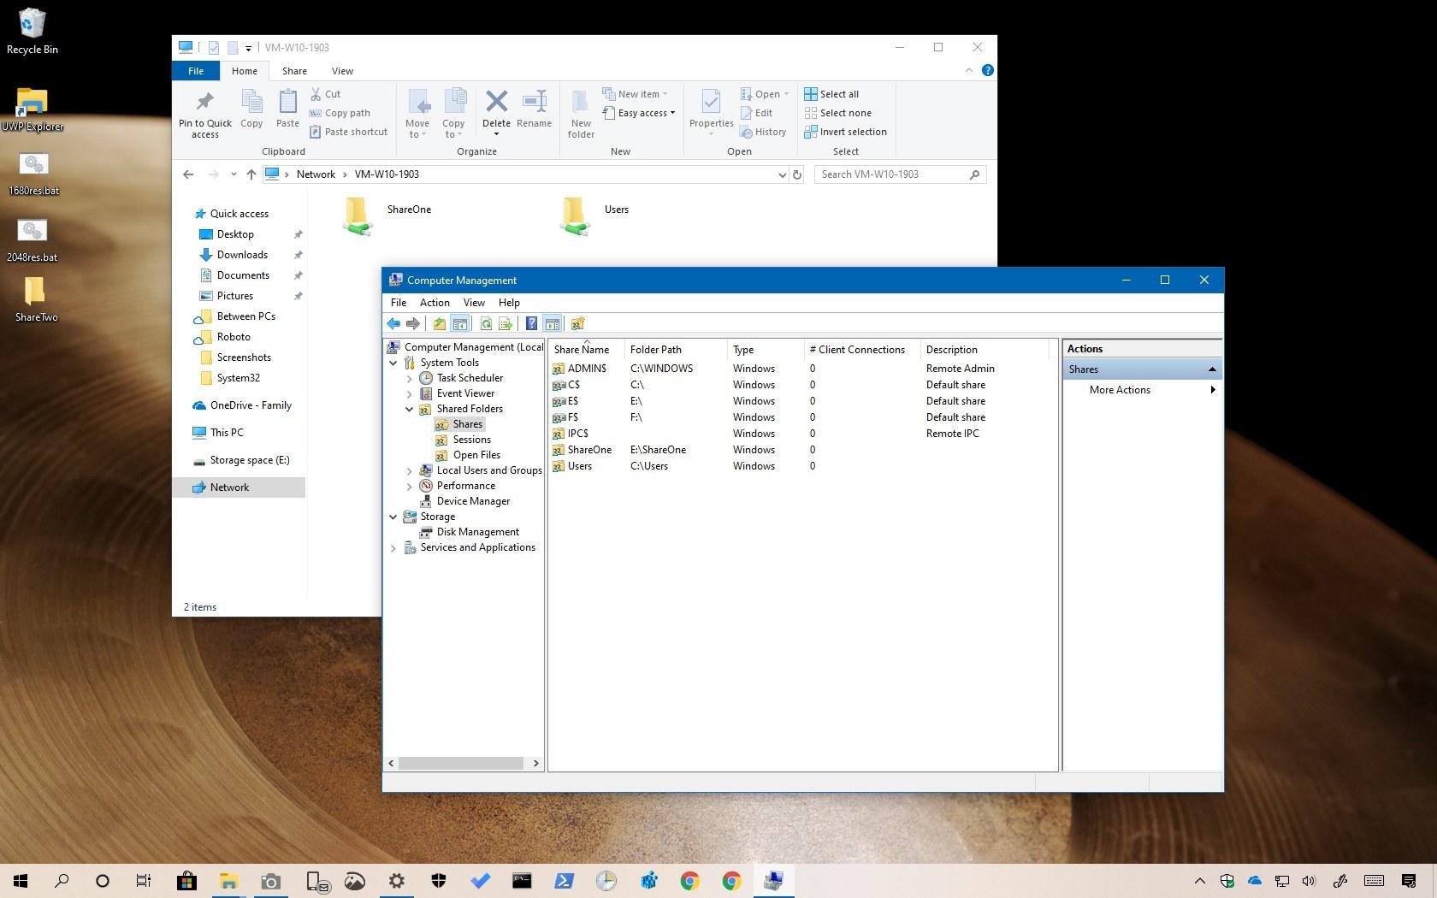This screenshot has width=1437, height=898.
Task: Collapse the System Tools tree node
Action: tap(393, 363)
